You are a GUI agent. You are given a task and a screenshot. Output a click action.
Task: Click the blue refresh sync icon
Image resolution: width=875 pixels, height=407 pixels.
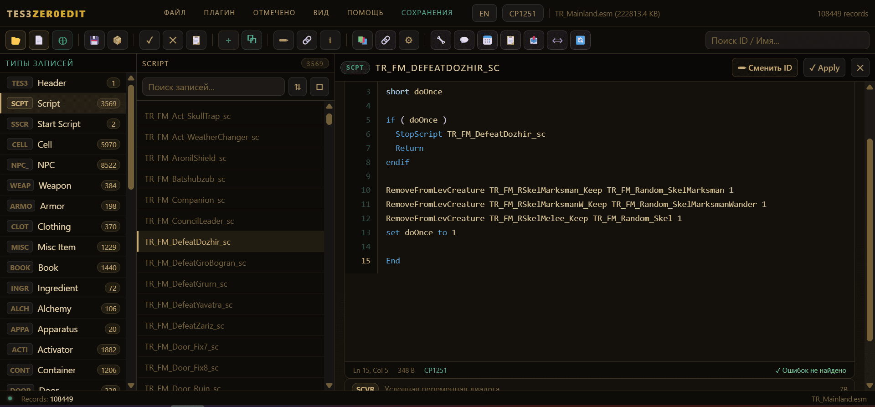580,41
